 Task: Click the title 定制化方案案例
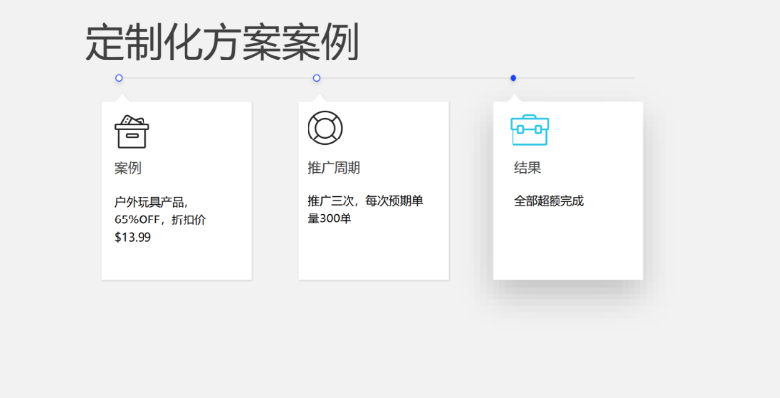coord(223,43)
